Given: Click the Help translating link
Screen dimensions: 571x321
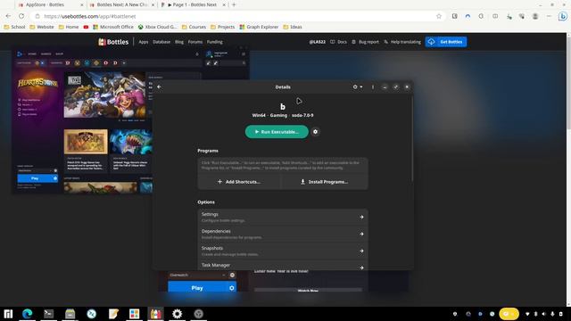Looking at the screenshot, I should coord(402,42).
